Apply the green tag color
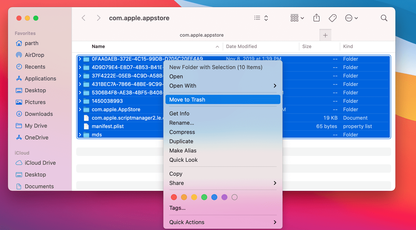Screen dimensions: 416x230 coord(204,197)
